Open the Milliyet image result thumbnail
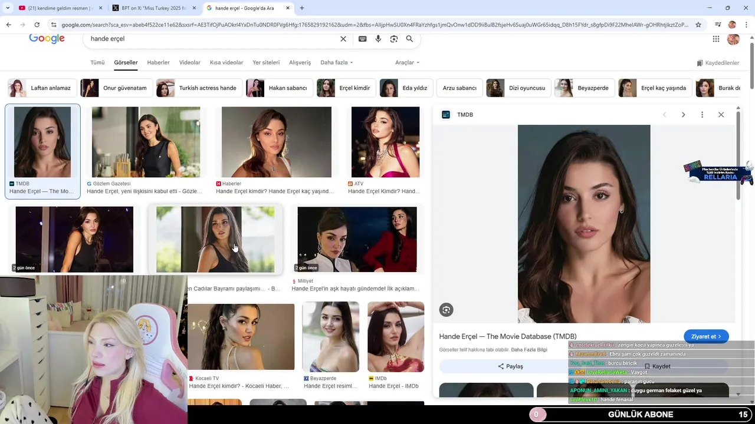Screen dimensions: 755x424 (357, 239)
